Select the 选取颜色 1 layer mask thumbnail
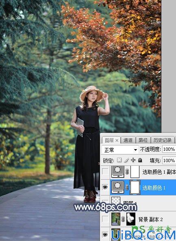The height and width of the screenshot is (241, 176). pyautogui.click(x=135, y=187)
